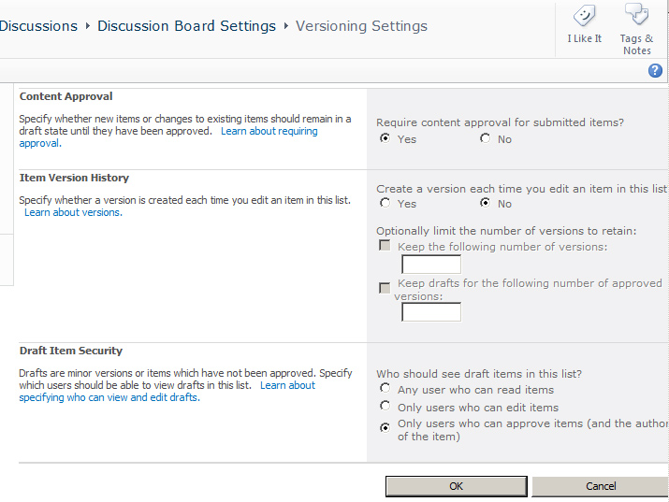Enable Keep the following number of versions
This screenshot has height=502, width=669.
(x=385, y=246)
